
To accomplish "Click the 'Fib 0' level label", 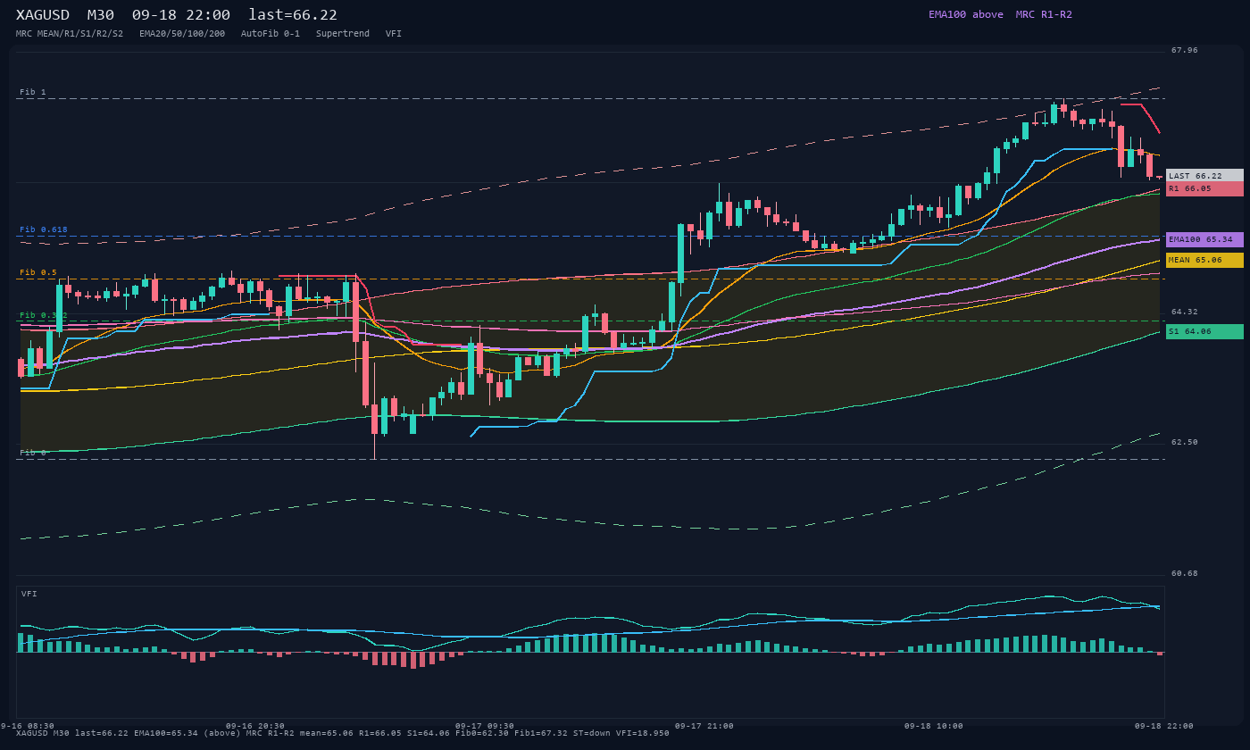I will coord(33,453).
